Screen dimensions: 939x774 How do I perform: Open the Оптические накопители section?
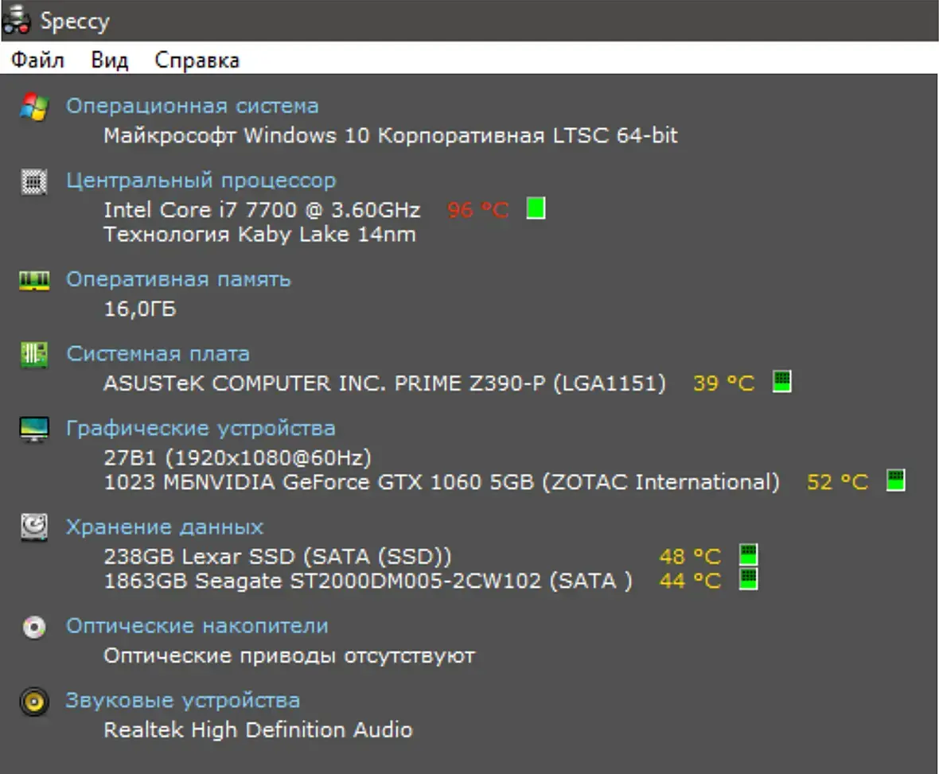click(x=197, y=626)
